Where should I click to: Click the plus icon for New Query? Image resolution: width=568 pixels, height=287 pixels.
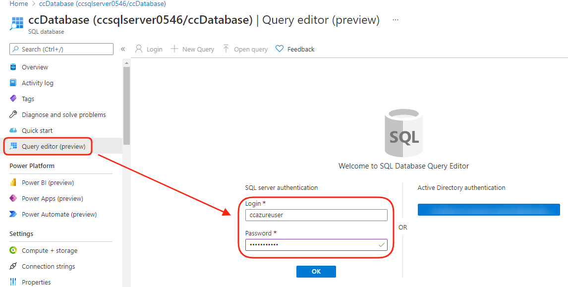[174, 49]
